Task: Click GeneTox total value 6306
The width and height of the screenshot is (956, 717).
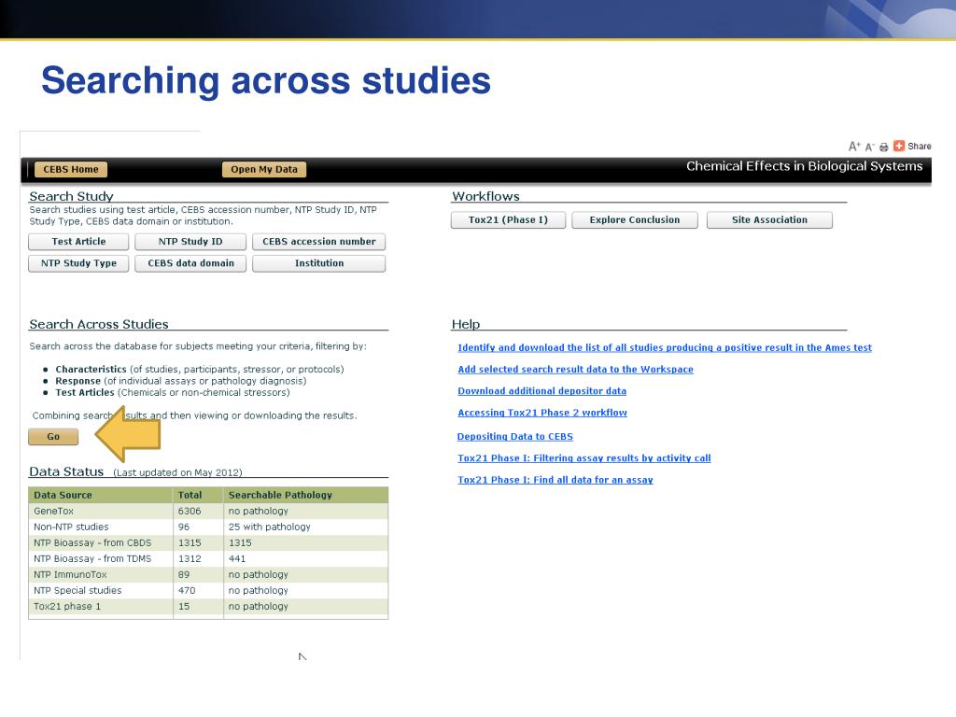Action: [x=189, y=511]
